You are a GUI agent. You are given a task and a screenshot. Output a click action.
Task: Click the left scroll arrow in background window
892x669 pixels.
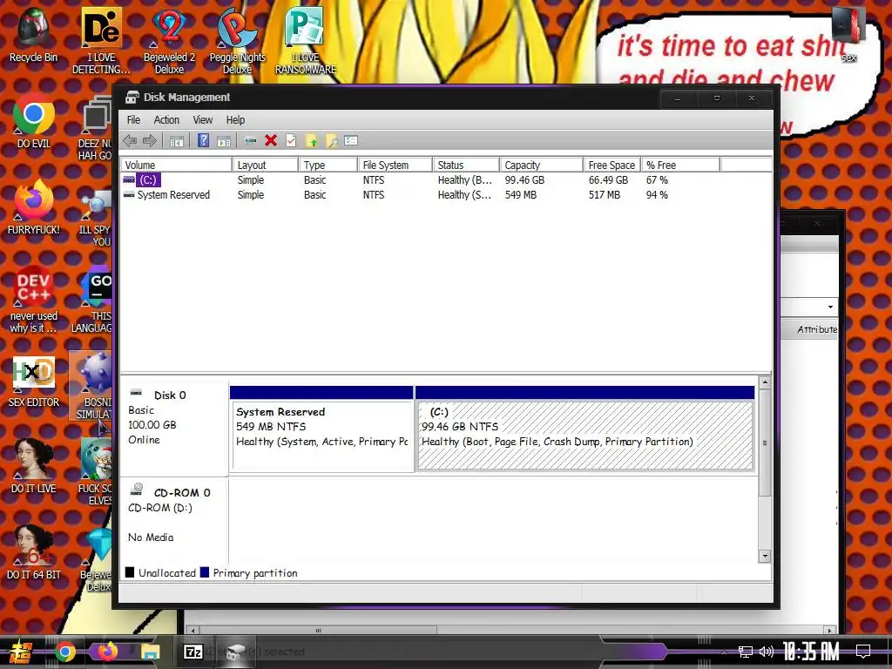tap(193, 631)
